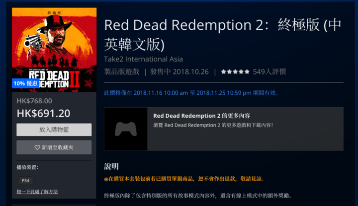Click the discounted price HK$691.20
The image size is (358, 206).
pos(43,114)
